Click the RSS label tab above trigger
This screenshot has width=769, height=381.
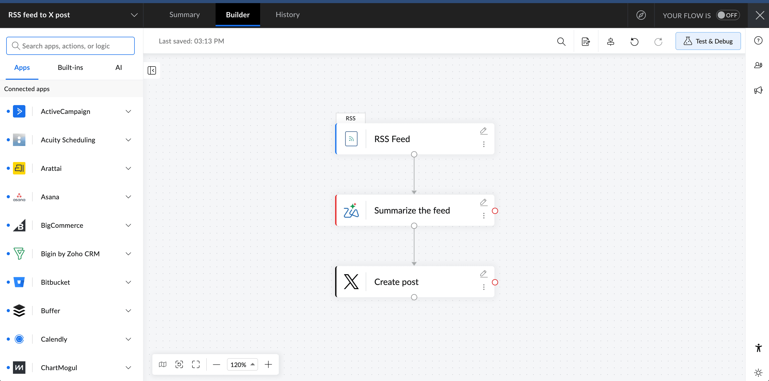tap(351, 118)
